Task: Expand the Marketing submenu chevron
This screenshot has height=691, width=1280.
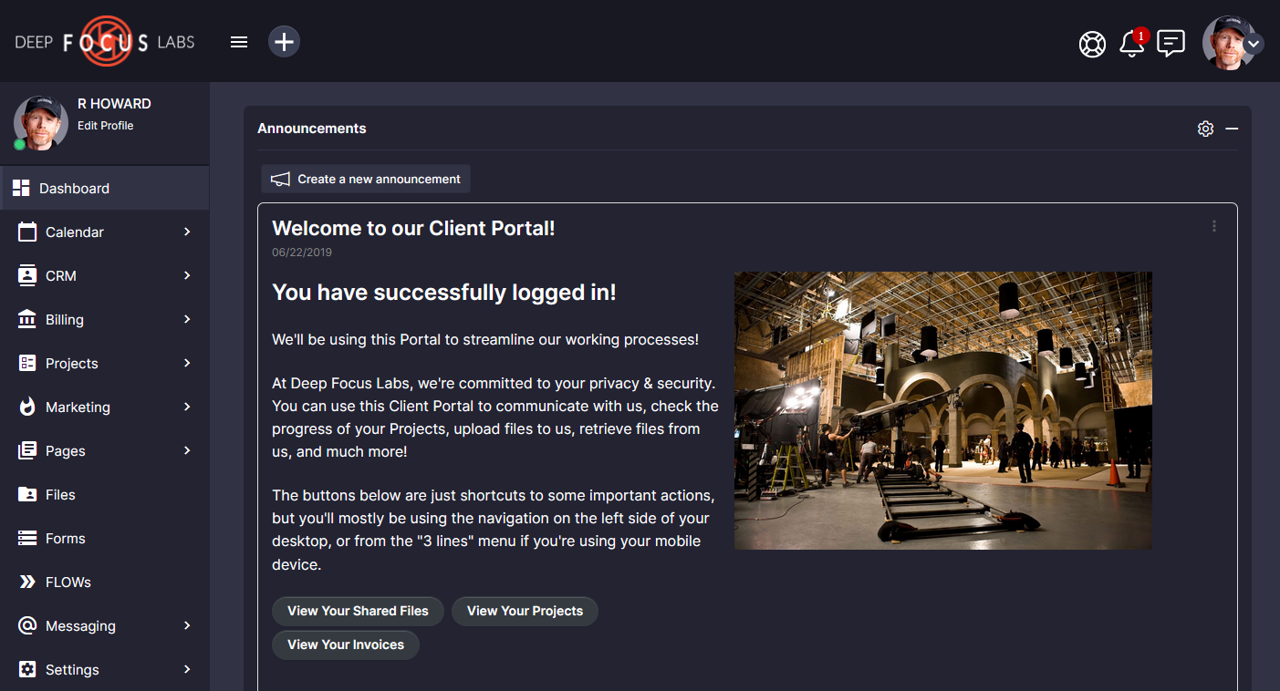Action: pos(187,407)
